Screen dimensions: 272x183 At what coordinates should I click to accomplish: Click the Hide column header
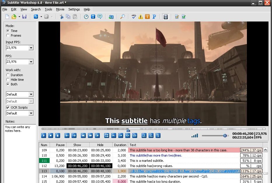point(101,145)
